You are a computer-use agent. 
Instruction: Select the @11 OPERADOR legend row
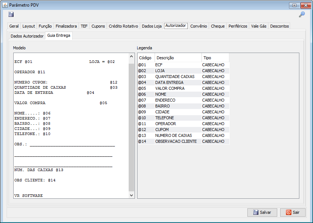(184, 124)
